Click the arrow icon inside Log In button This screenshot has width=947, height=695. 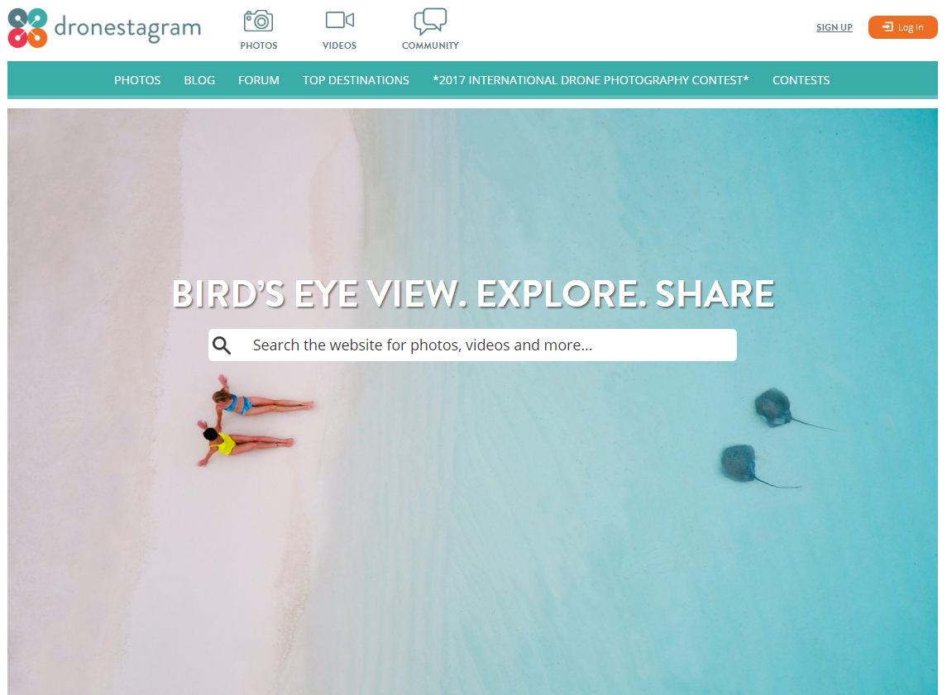point(887,27)
